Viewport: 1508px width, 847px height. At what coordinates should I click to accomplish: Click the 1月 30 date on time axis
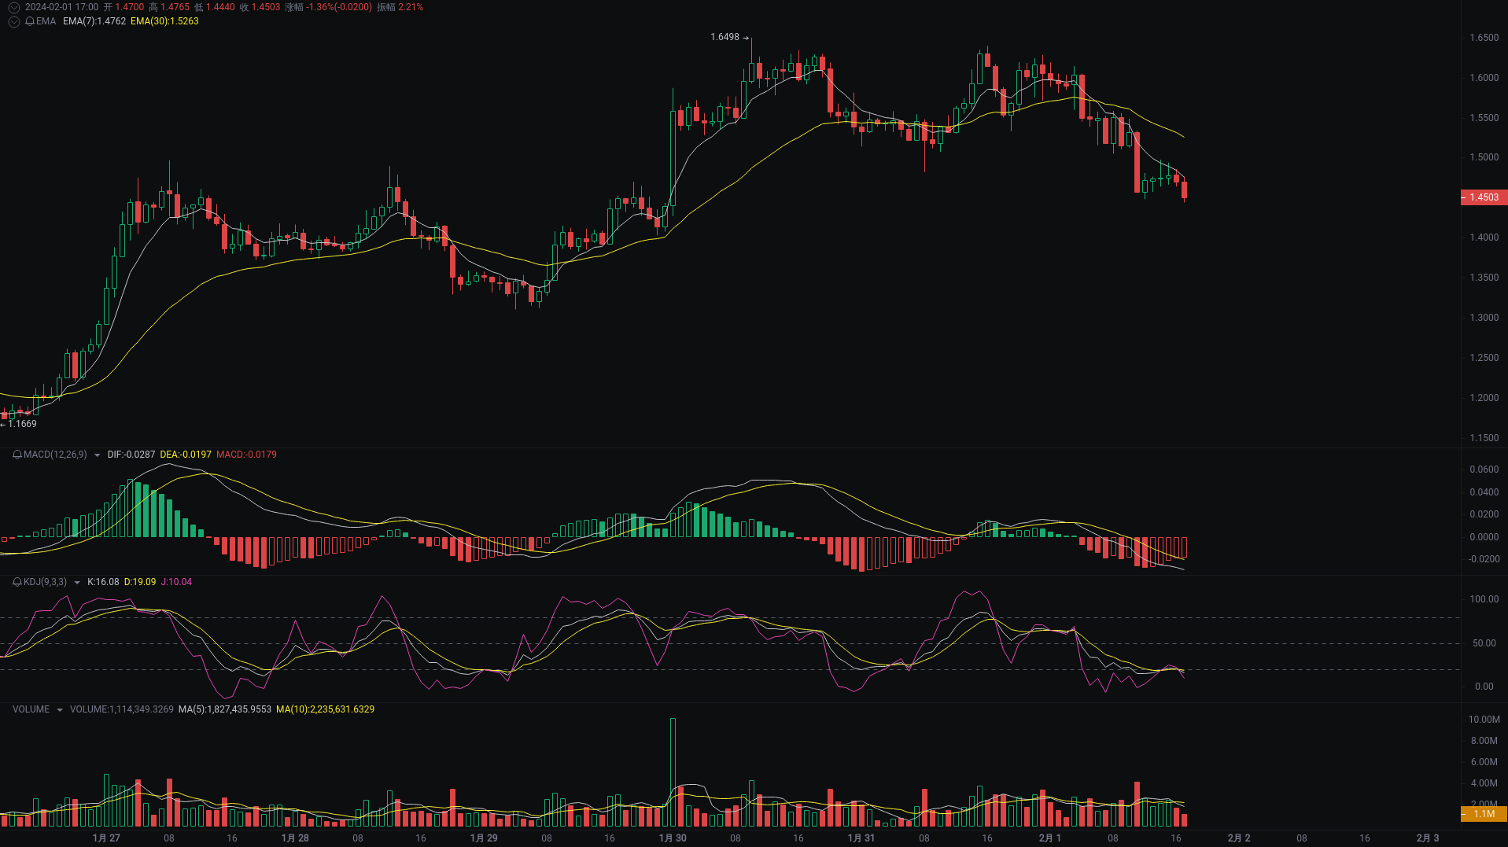(x=673, y=838)
